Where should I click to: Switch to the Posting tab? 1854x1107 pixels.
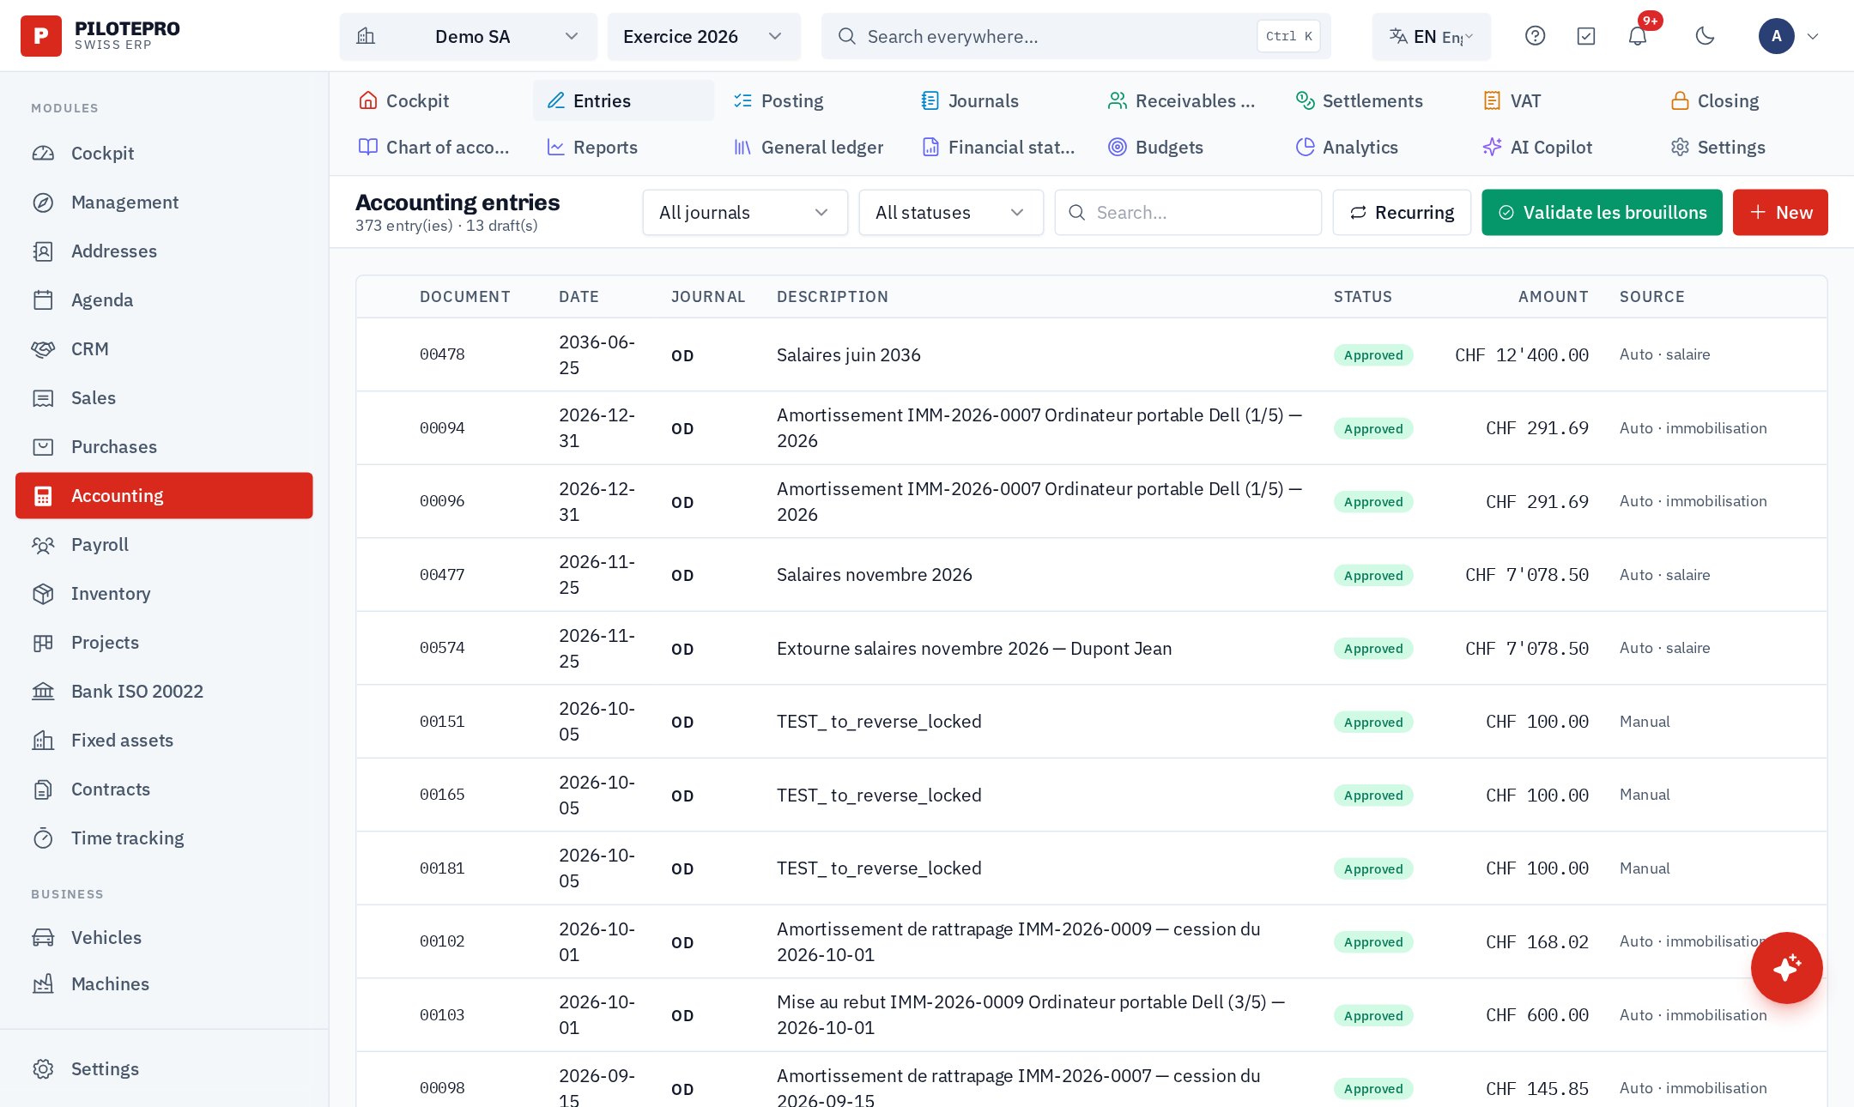point(811,100)
